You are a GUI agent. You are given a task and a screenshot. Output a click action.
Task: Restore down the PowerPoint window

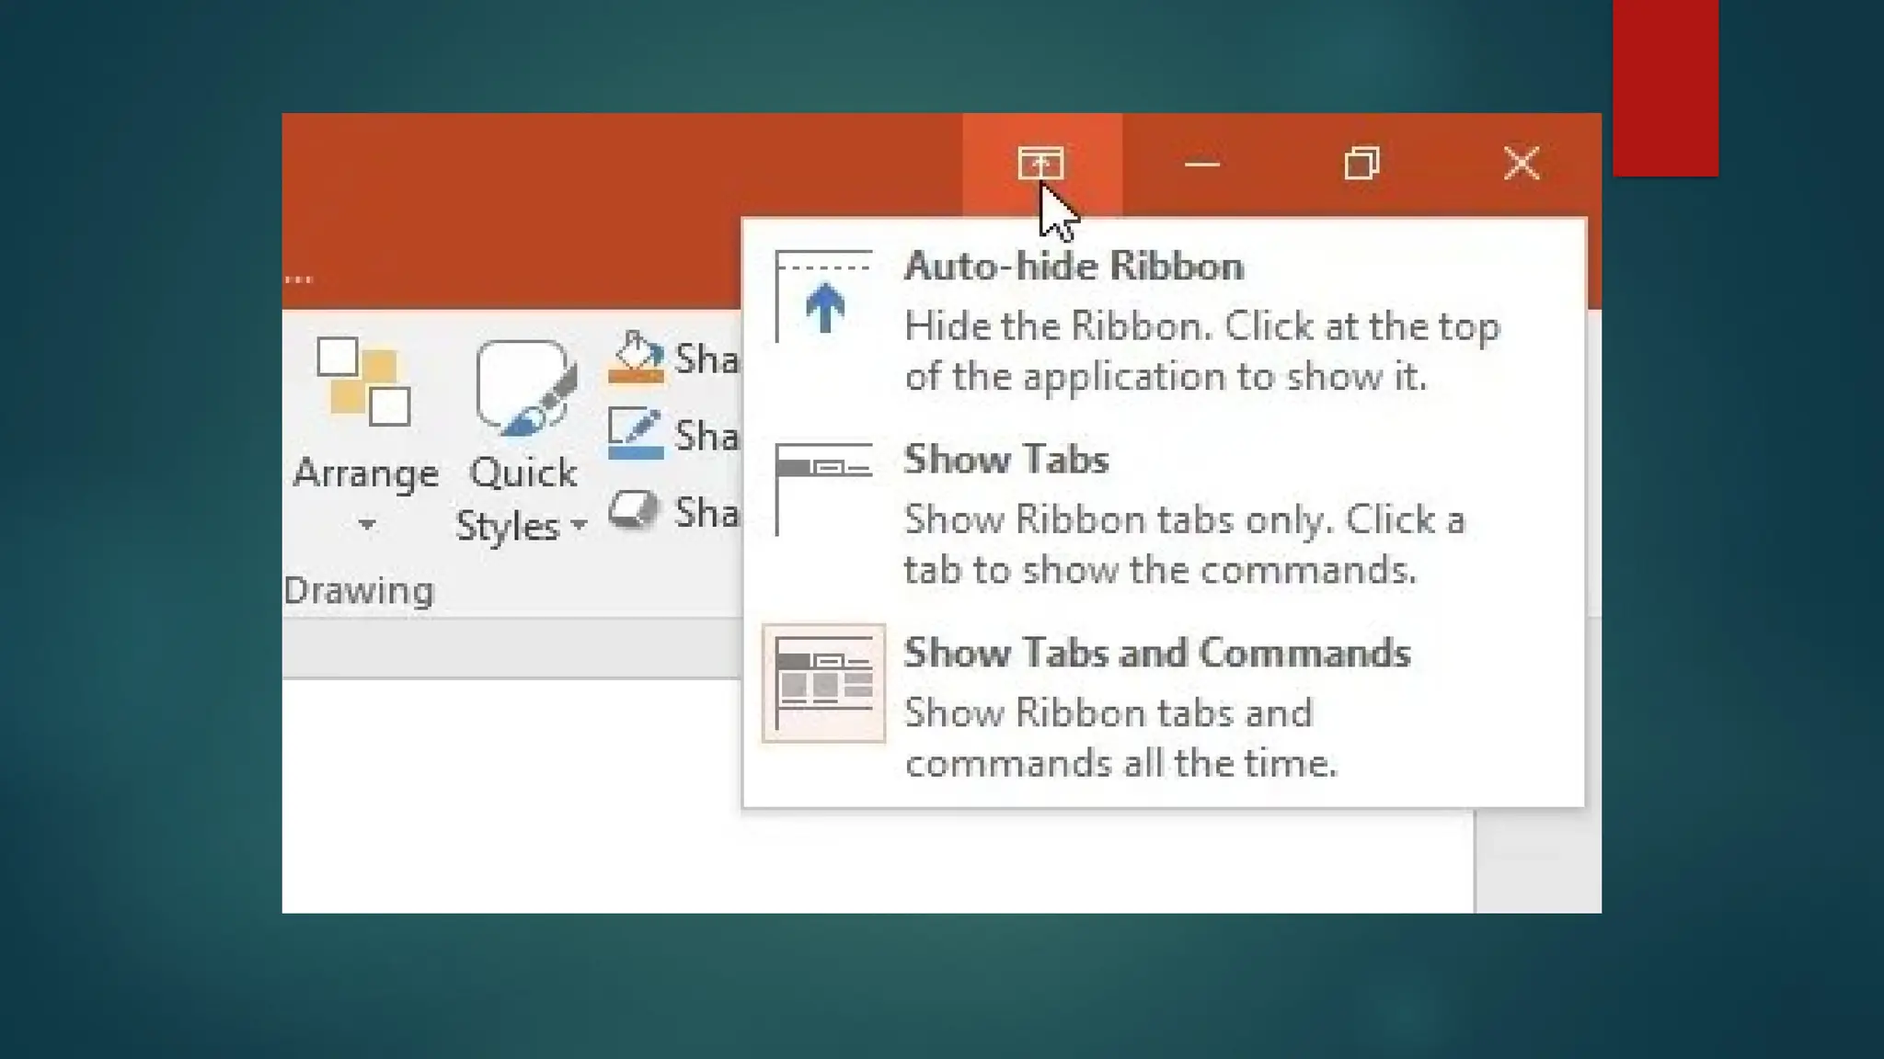(x=1361, y=164)
